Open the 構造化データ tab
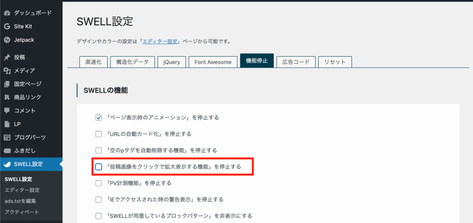 tap(133, 62)
